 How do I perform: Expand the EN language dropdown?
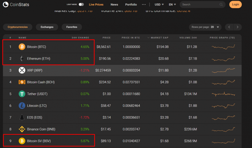tap(172, 4)
